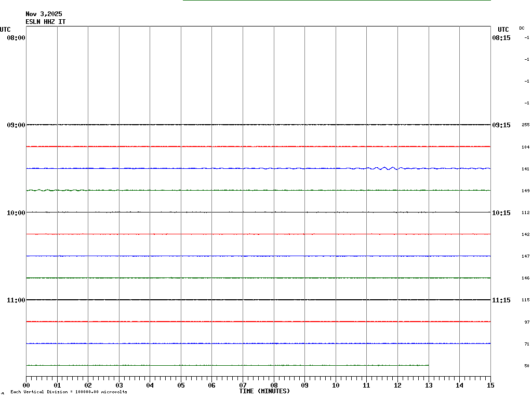Select the DC value 255

[x=525, y=125]
